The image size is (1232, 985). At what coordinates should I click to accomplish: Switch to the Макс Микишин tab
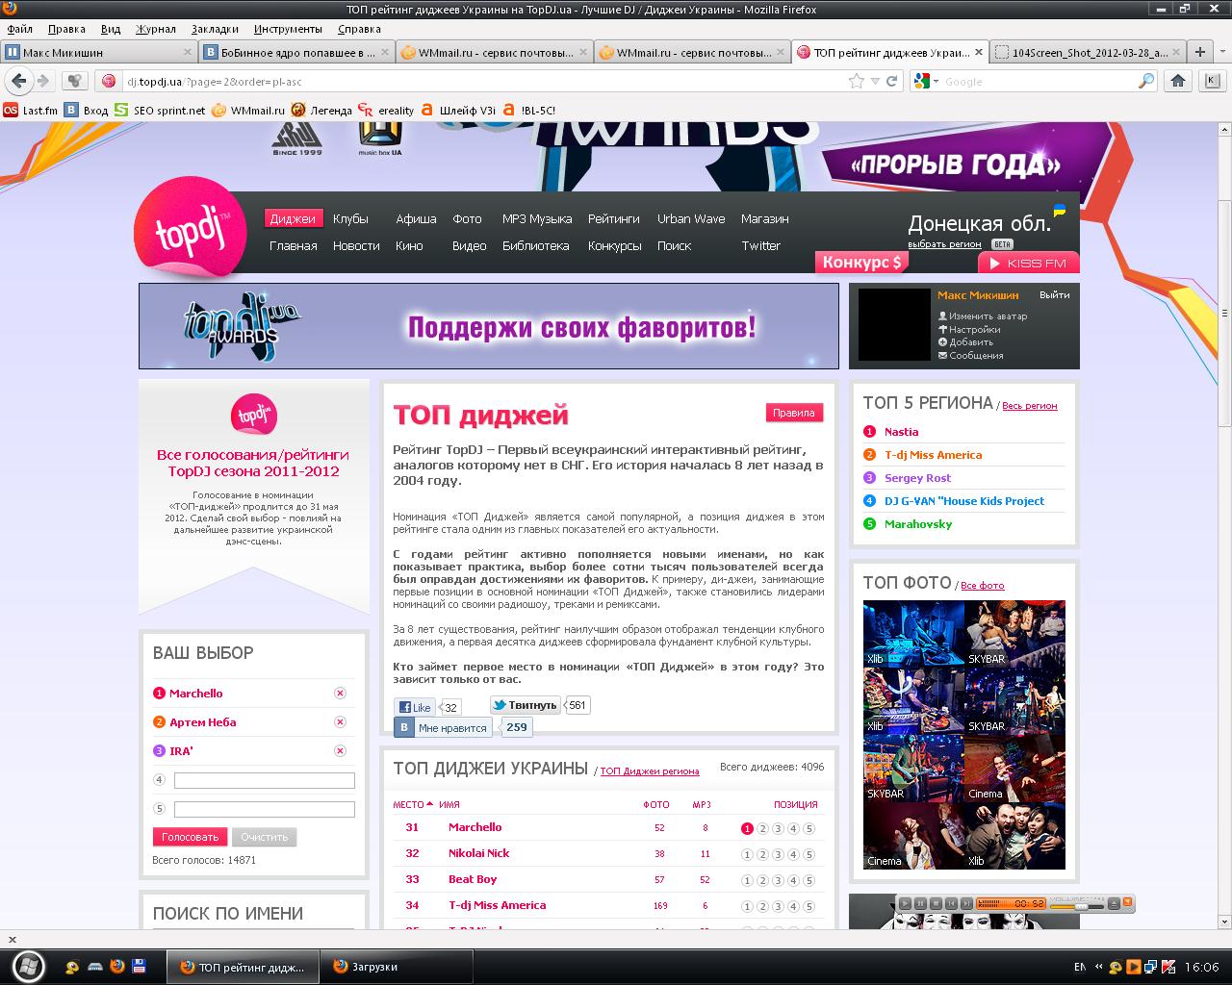(x=99, y=52)
